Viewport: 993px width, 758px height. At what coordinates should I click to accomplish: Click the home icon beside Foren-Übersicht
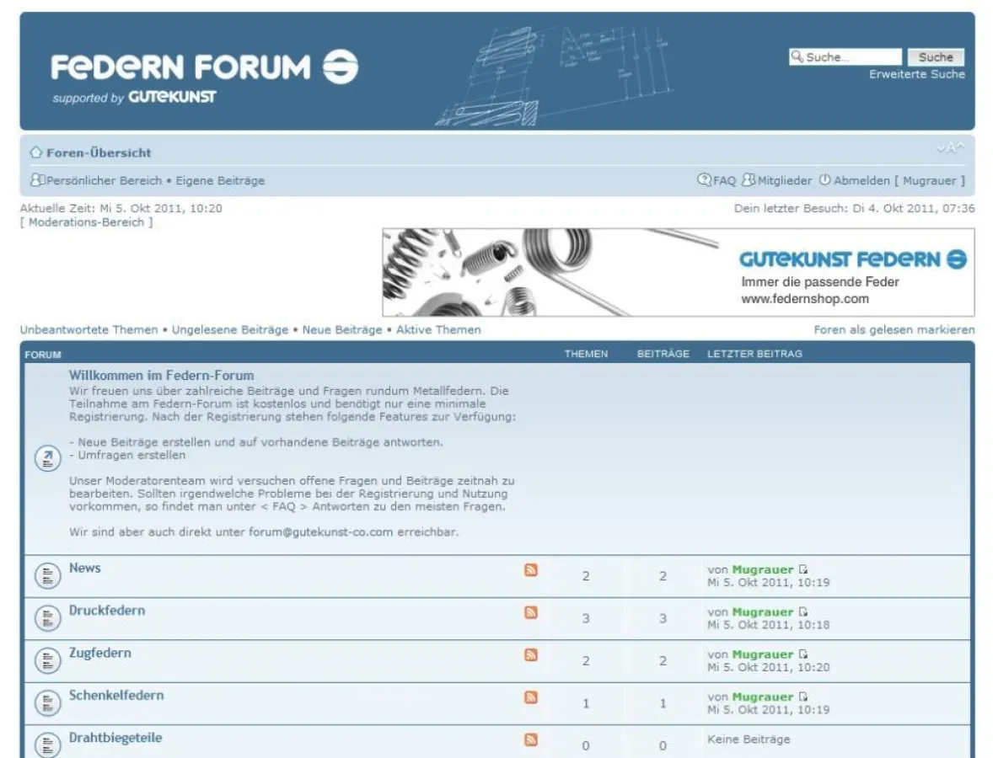point(35,152)
